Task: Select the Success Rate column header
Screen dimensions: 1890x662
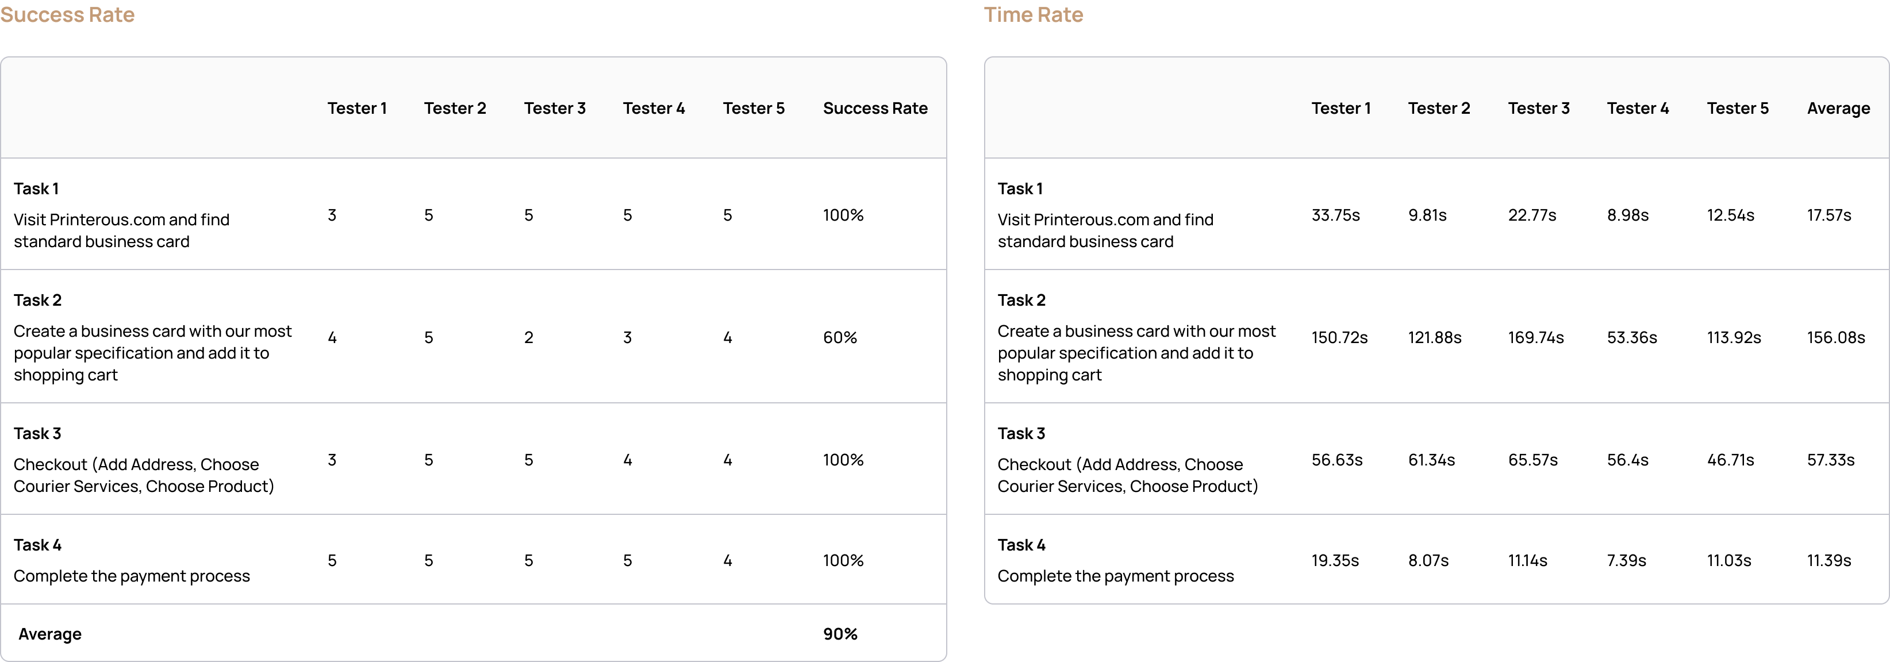Action: click(875, 108)
